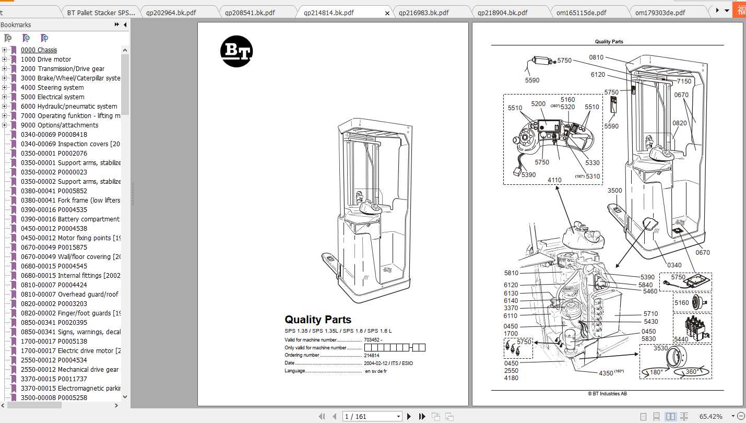Toggle two-page facing view

click(x=670, y=416)
